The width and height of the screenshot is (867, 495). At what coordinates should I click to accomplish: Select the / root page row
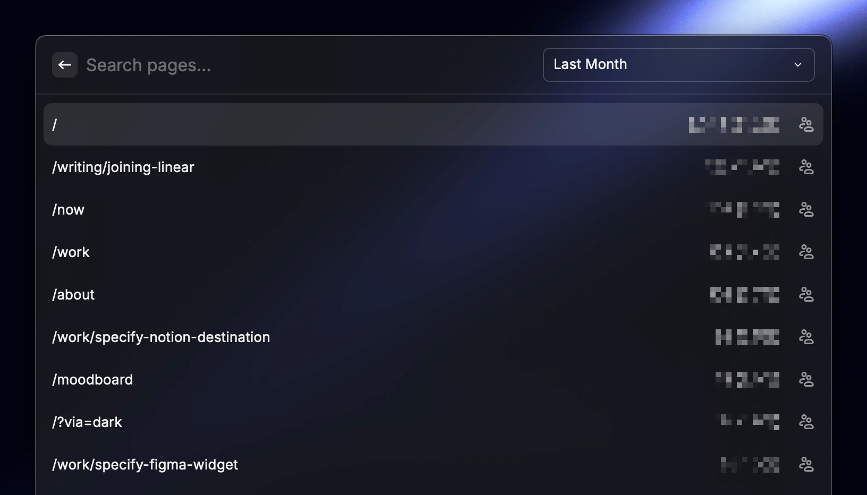click(433, 124)
